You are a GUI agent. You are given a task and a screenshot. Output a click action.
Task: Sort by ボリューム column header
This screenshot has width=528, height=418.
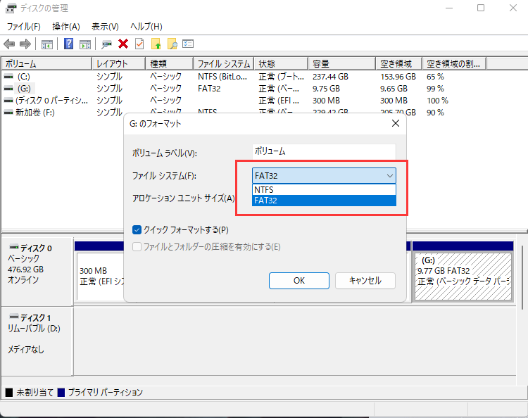click(46, 63)
